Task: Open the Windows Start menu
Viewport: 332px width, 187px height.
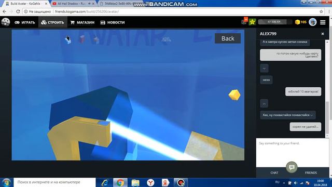Action: 6,182
